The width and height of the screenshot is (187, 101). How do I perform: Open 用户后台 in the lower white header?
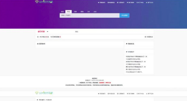pyautogui.click(x=150, y=94)
